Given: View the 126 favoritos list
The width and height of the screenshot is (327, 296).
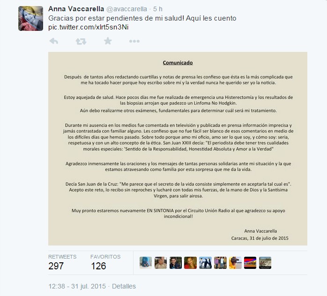Looking at the screenshot, I should pos(105,263).
